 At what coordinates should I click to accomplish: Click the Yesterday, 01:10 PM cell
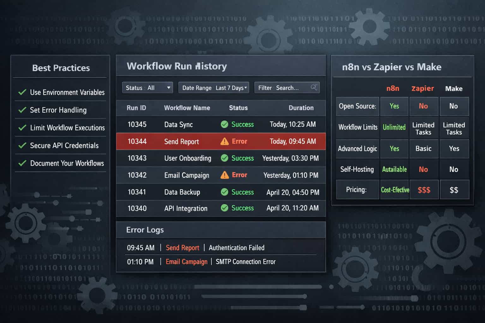[291, 175]
